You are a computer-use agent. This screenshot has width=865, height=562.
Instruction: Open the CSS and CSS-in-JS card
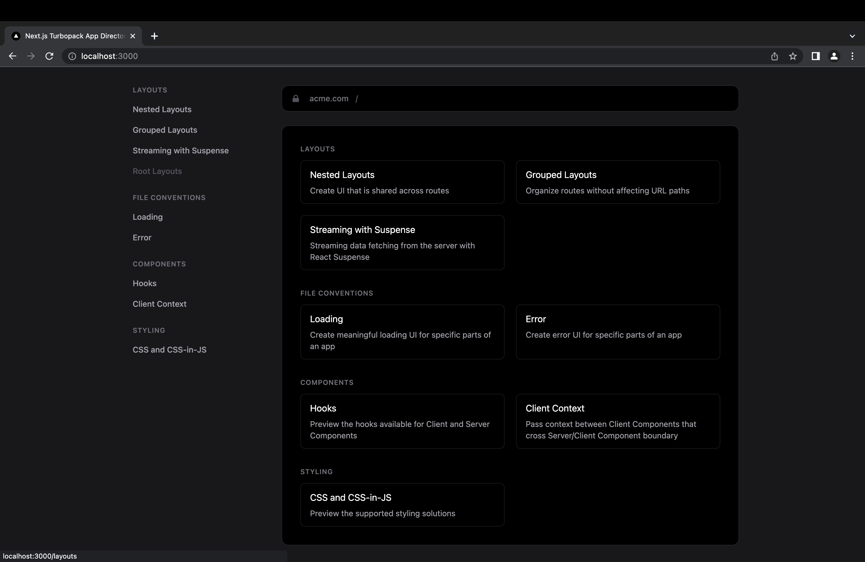point(402,505)
